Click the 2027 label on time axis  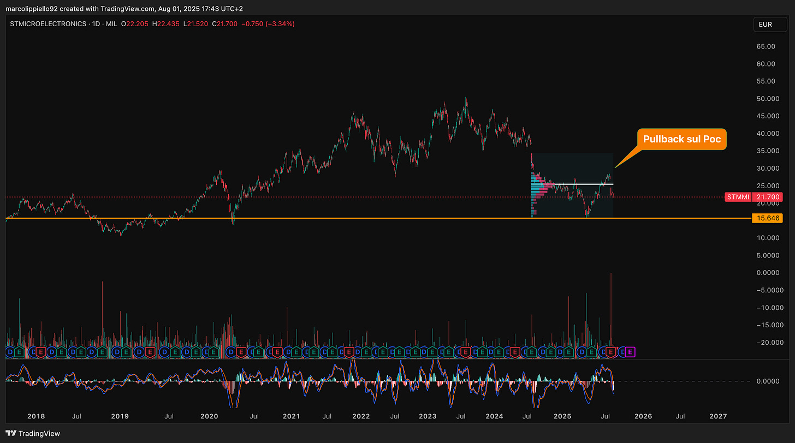pyautogui.click(x=718, y=416)
